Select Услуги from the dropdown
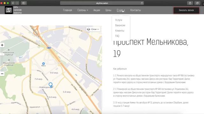 coord(119,20)
